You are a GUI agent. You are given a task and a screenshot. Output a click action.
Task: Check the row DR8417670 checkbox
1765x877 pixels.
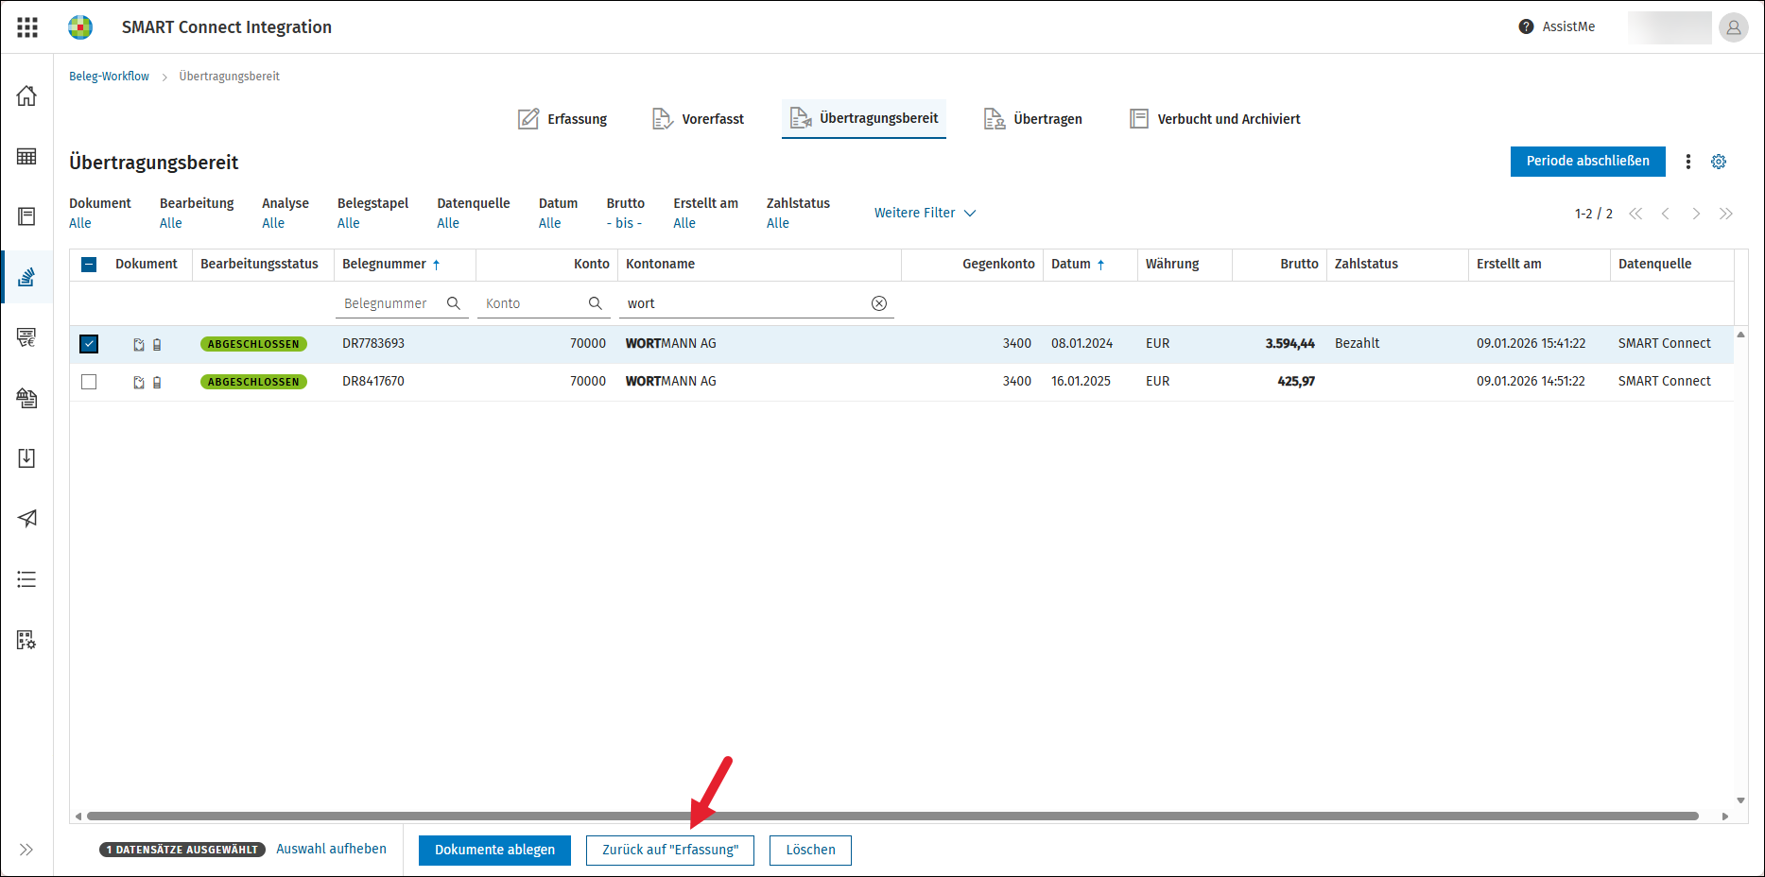pos(89,382)
